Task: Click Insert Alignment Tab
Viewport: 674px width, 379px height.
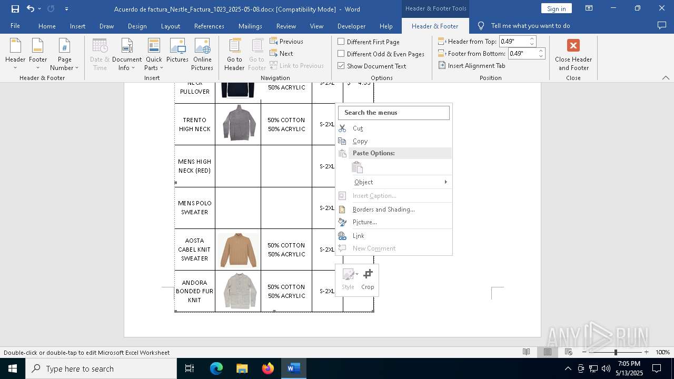Action: click(x=472, y=65)
